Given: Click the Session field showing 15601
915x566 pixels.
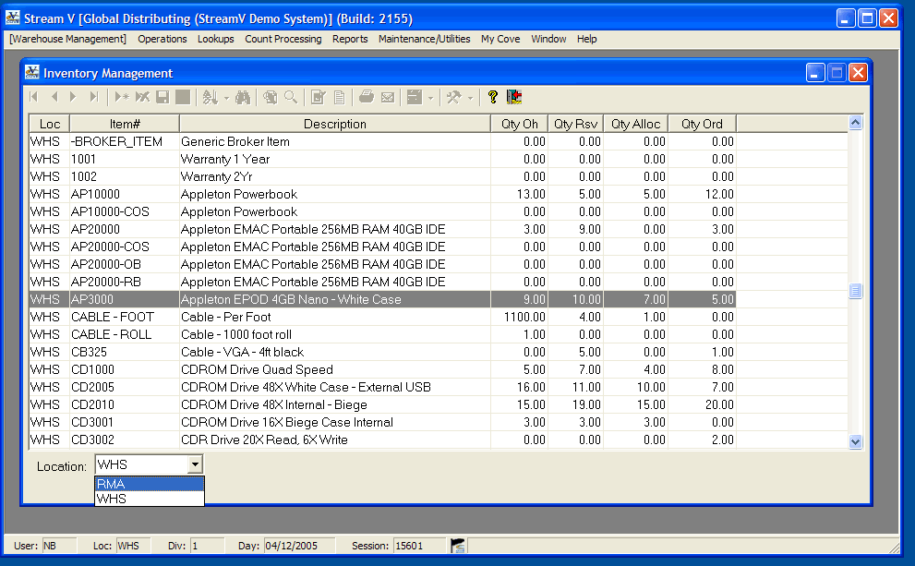Looking at the screenshot, I should tap(419, 546).
